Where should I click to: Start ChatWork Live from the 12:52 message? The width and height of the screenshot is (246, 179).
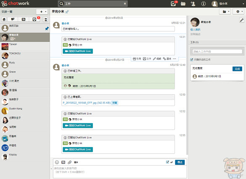78,125
